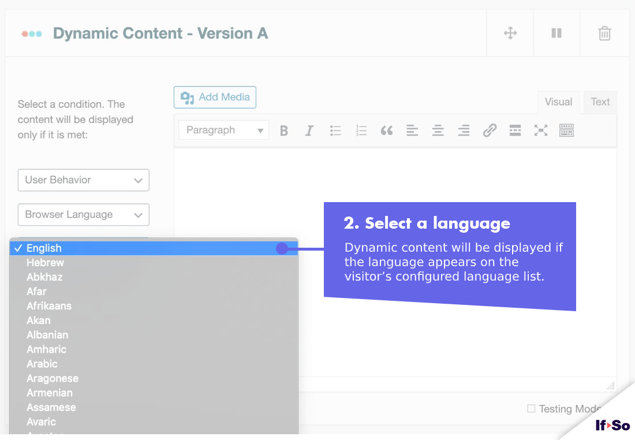635x440 pixels.
Task: Switch to the Visual tab
Action: tap(558, 102)
